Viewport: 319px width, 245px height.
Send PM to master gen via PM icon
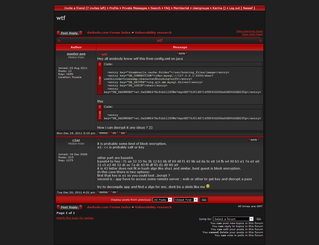[x=114, y=133]
